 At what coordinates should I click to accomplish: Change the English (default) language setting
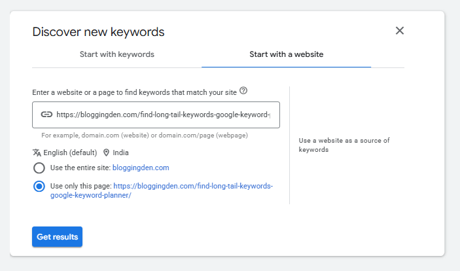70,153
